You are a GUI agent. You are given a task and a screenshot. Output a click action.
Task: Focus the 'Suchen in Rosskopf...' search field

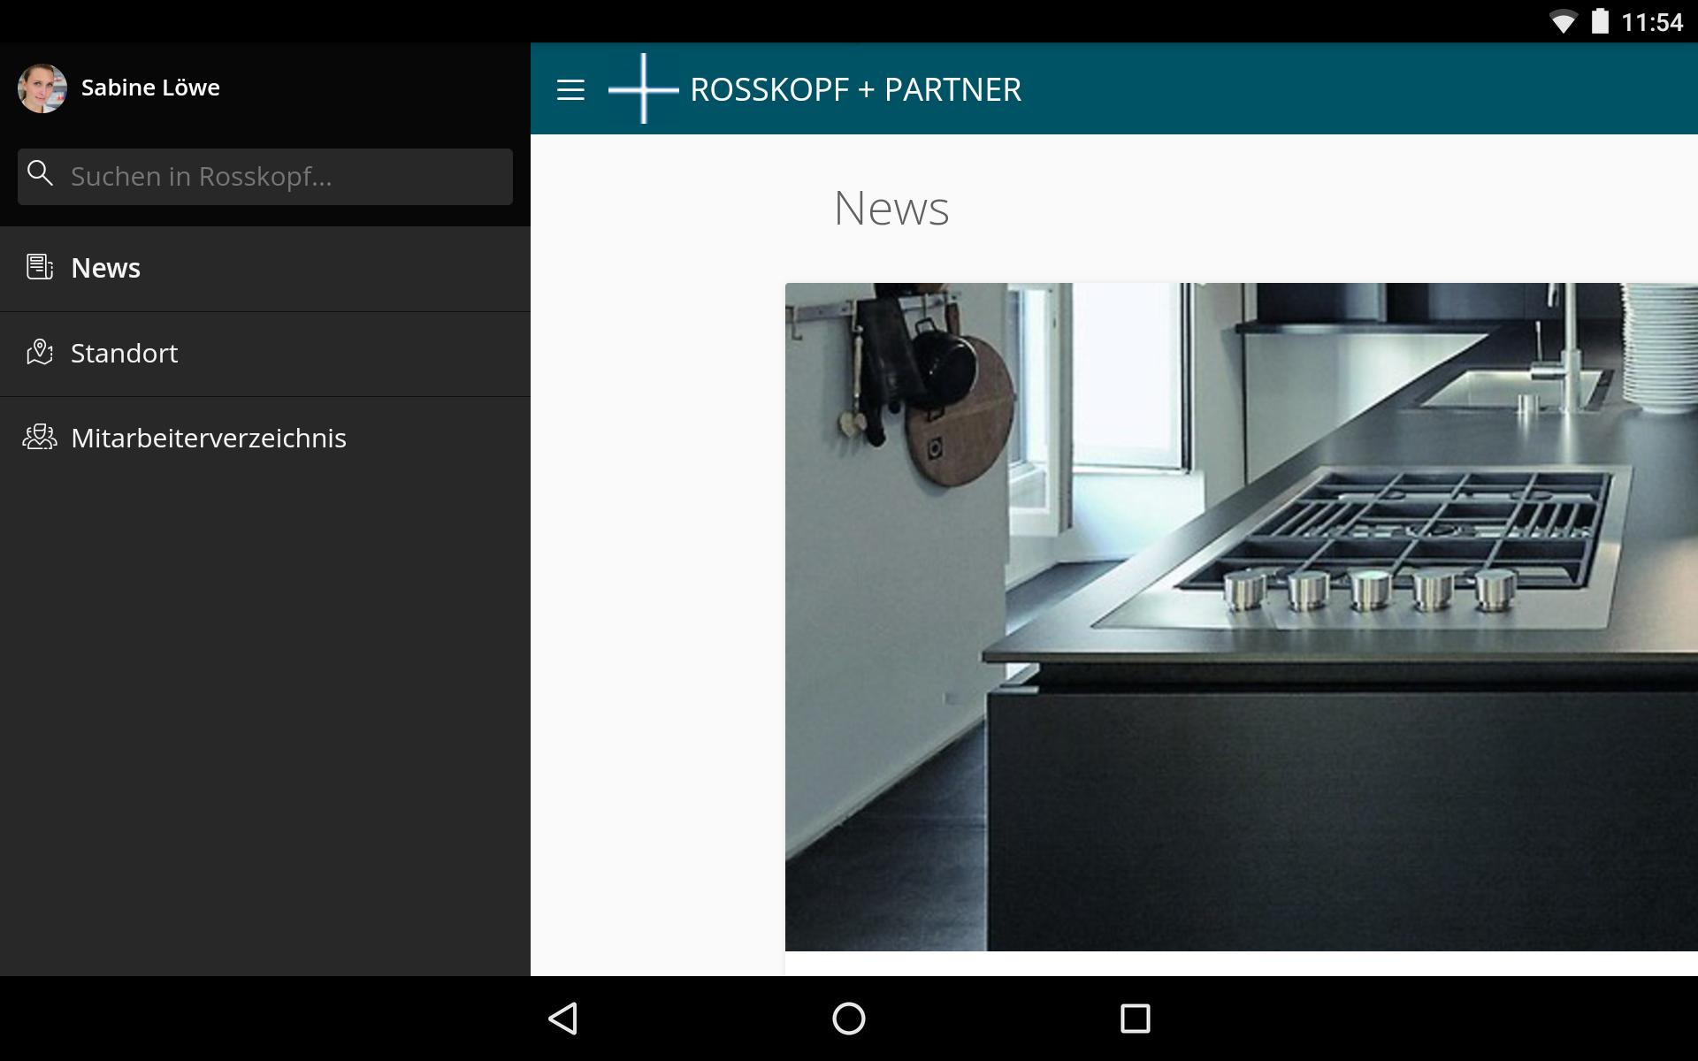[x=265, y=177]
